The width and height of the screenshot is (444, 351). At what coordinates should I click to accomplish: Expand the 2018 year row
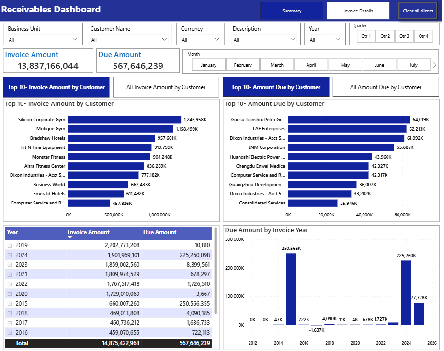pos(10,313)
